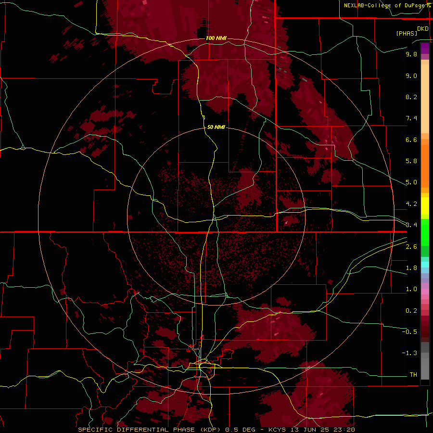Image resolution: width=433 pixels, height=433 pixels.
Task: Click the 7.4 scale label
Action: (x=411, y=118)
